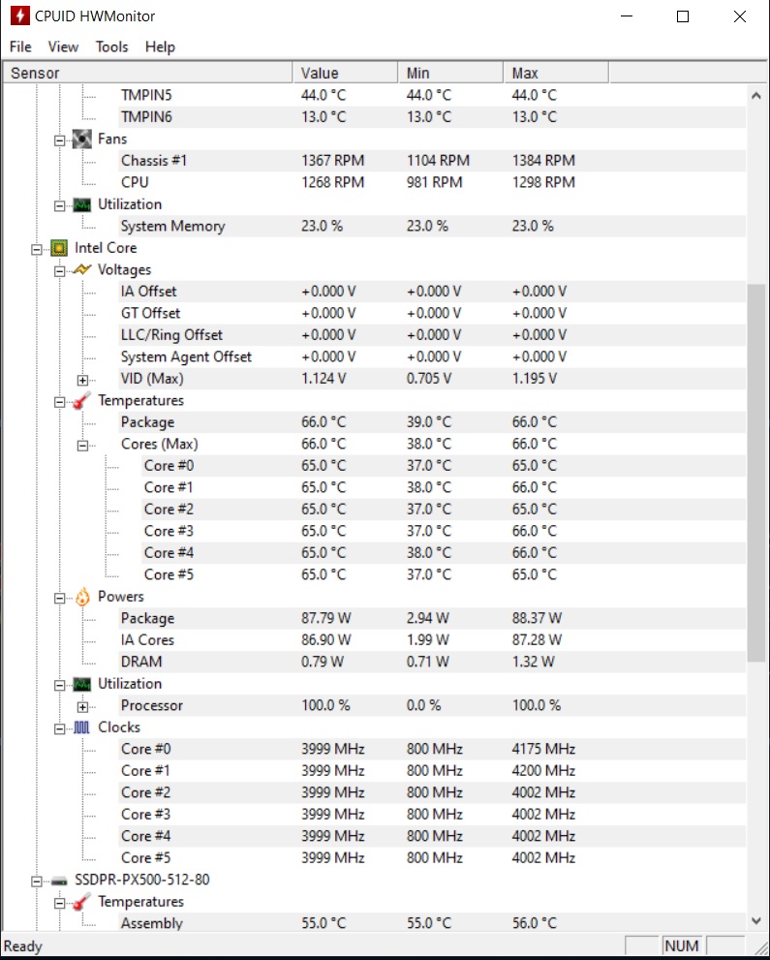Click the Fans category fan icon
770x960 pixels.
coord(82,139)
